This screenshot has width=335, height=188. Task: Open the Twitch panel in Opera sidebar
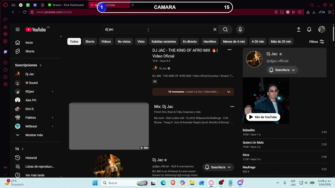5,52
